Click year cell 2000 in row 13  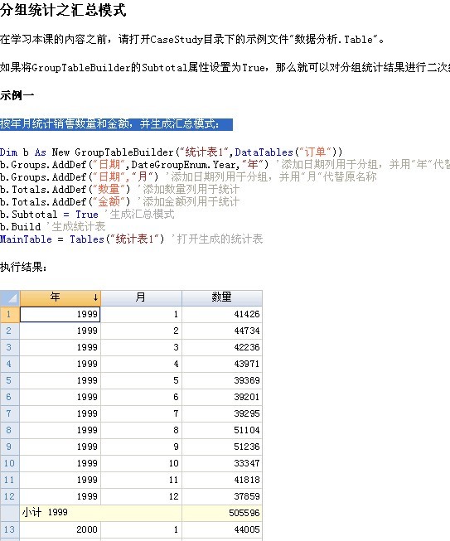pyautogui.click(x=60, y=529)
